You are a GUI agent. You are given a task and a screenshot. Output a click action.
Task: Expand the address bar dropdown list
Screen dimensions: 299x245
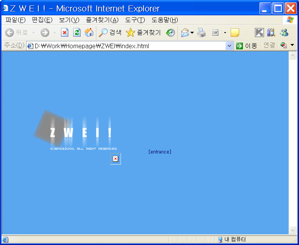point(230,46)
